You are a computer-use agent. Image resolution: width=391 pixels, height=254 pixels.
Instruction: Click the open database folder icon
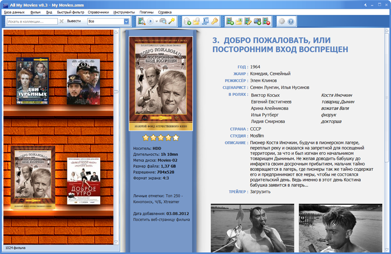pos(196,21)
